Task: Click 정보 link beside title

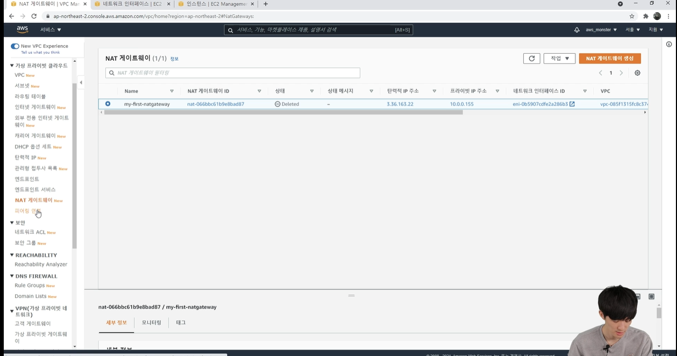Action: (174, 59)
